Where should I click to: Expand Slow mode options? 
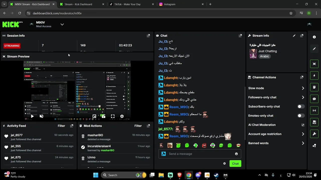[276, 88]
